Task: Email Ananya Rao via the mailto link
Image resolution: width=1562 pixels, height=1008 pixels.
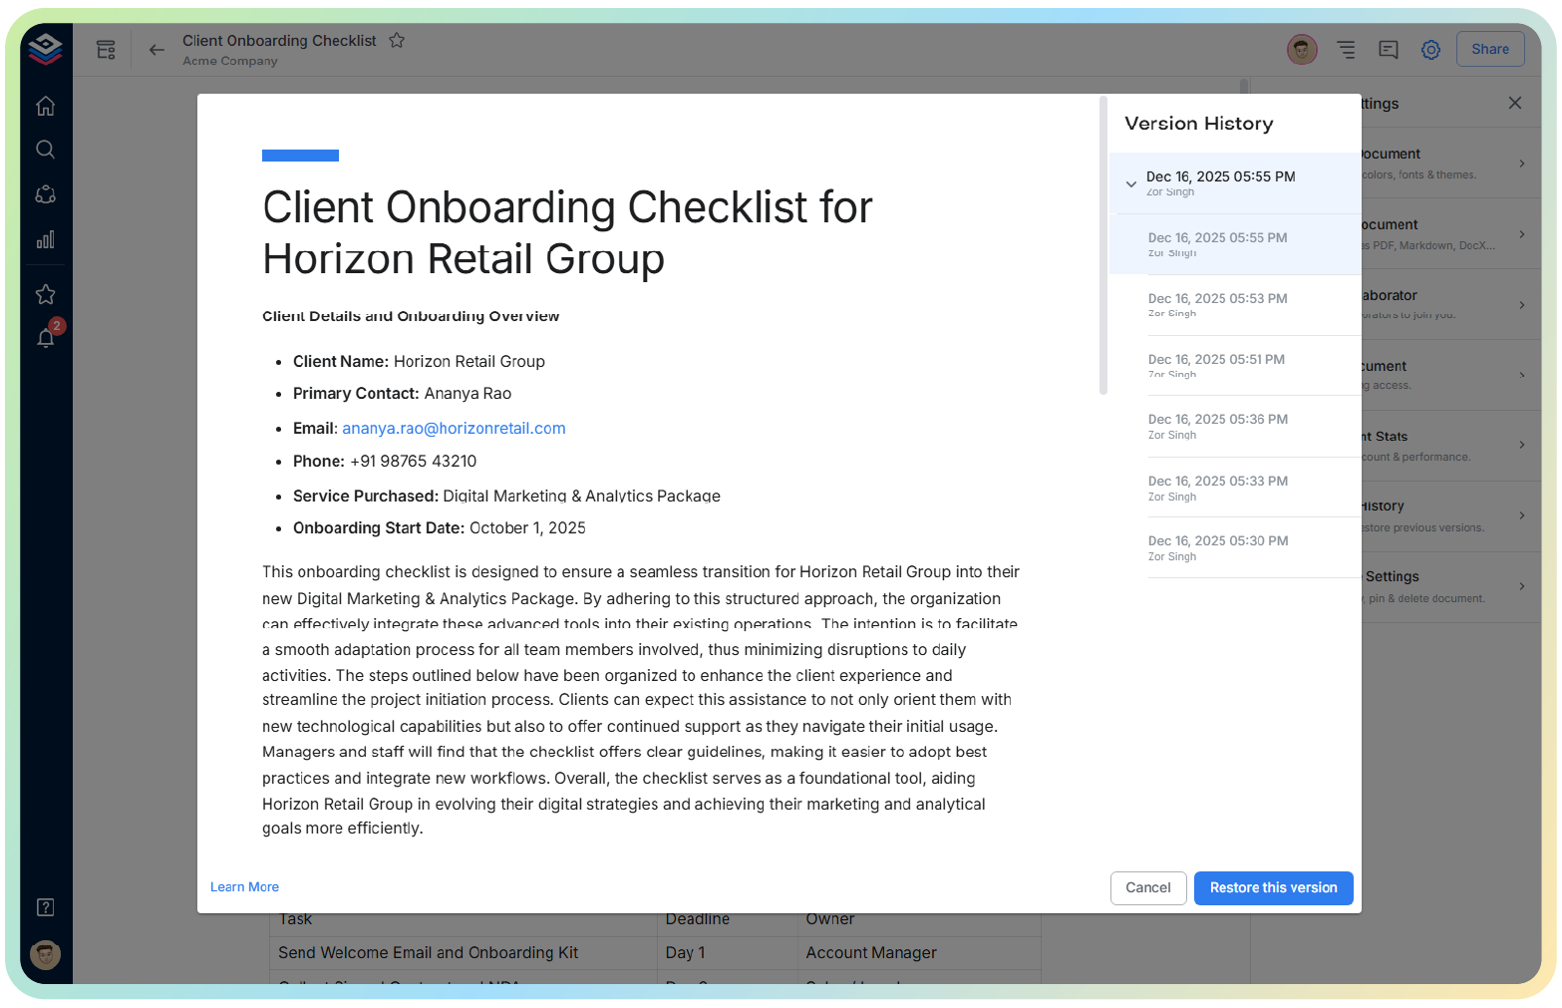Action: [x=454, y=428]
